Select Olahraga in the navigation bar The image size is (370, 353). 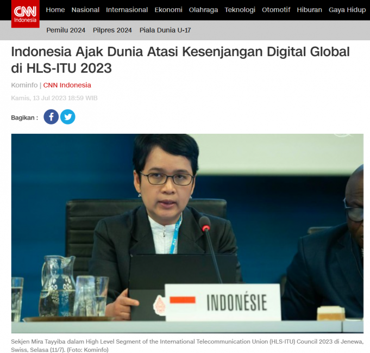[203, 10]
